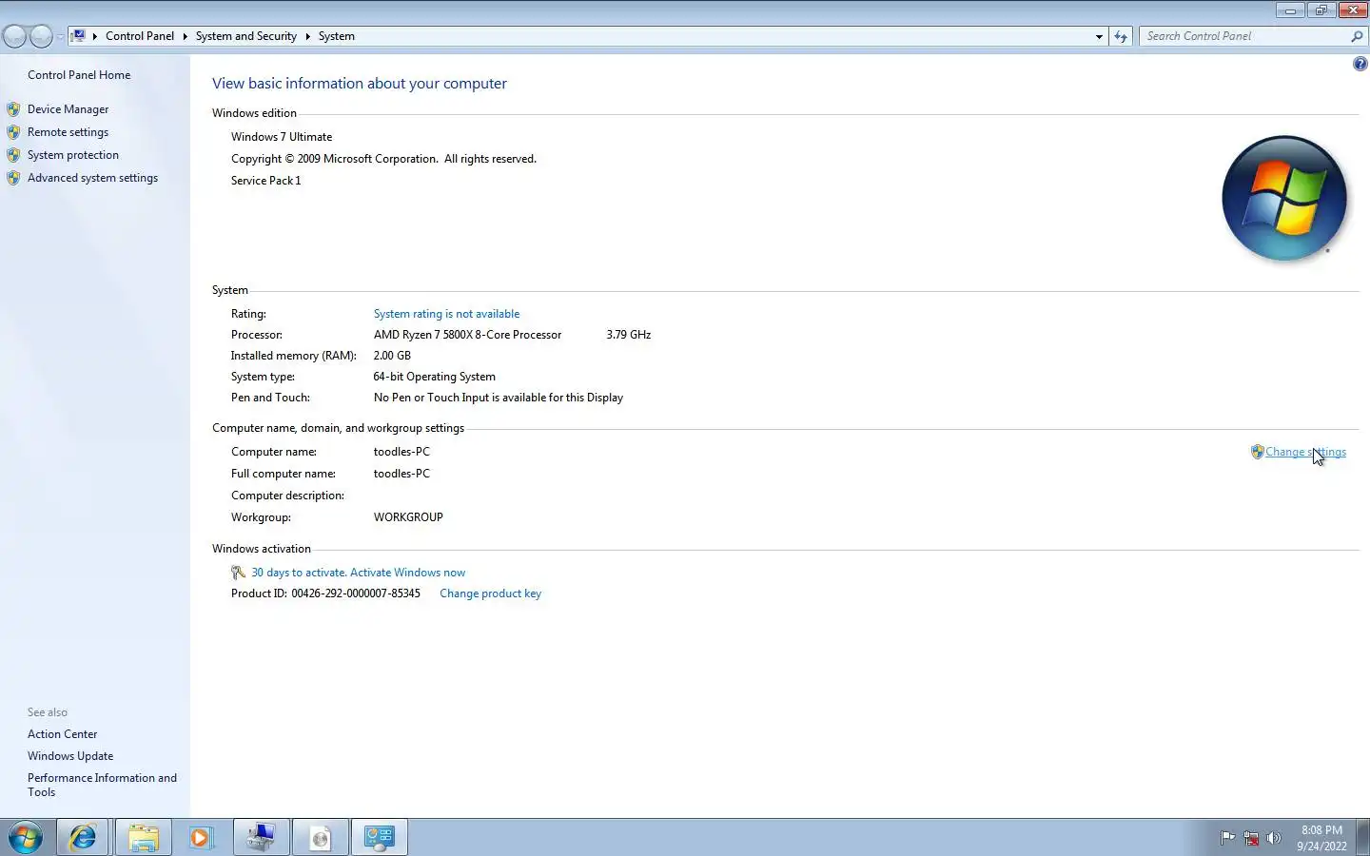Click 64-bit Operating System text
This screenshot has height=856, width=1370.
coord(434,377)
